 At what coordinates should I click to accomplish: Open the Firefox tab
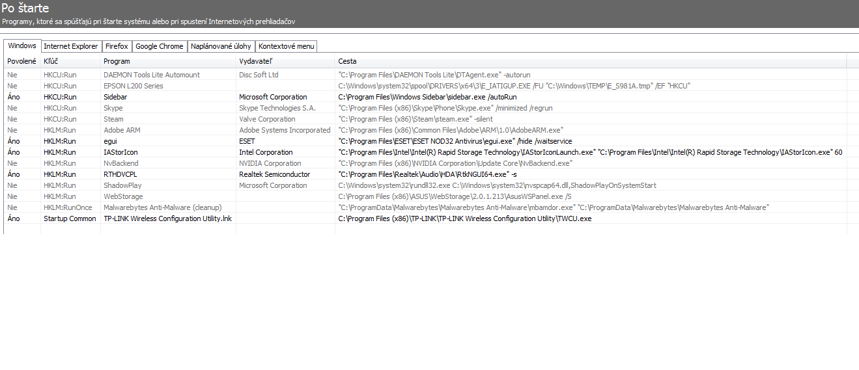117,46
